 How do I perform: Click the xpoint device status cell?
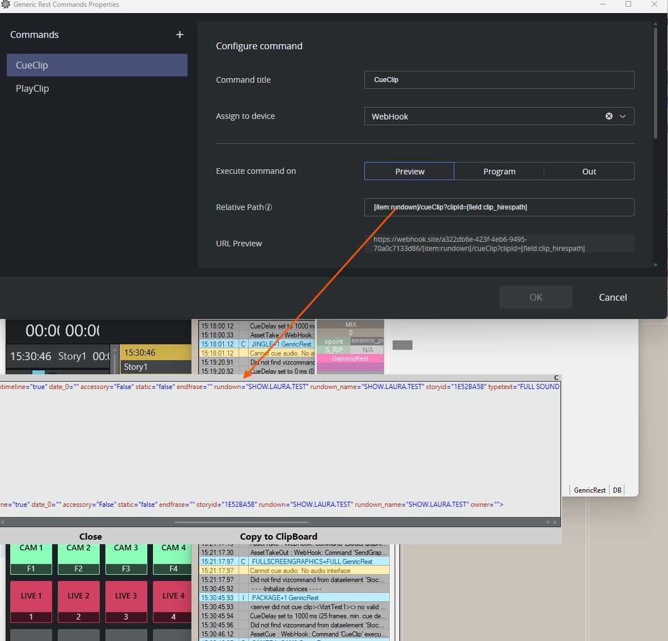click(x=334, y=341)
